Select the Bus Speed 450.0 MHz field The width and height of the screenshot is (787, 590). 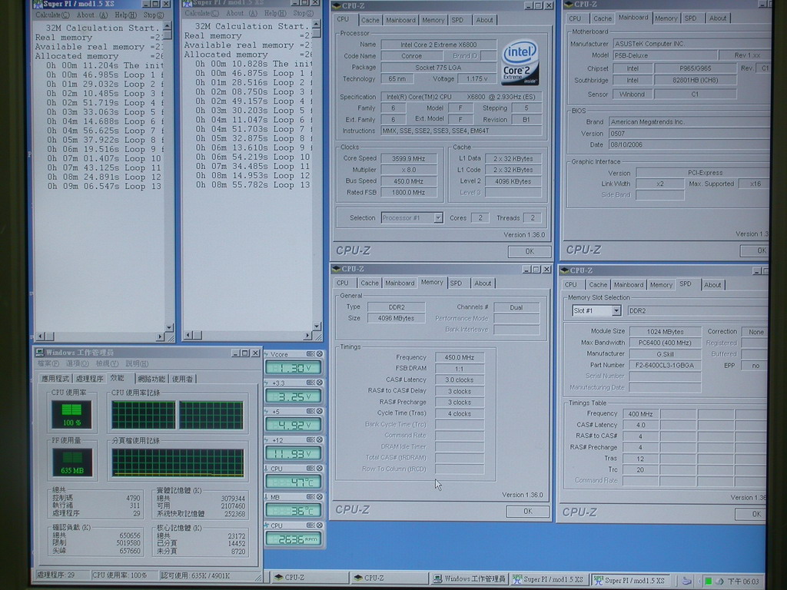point(408,181)
